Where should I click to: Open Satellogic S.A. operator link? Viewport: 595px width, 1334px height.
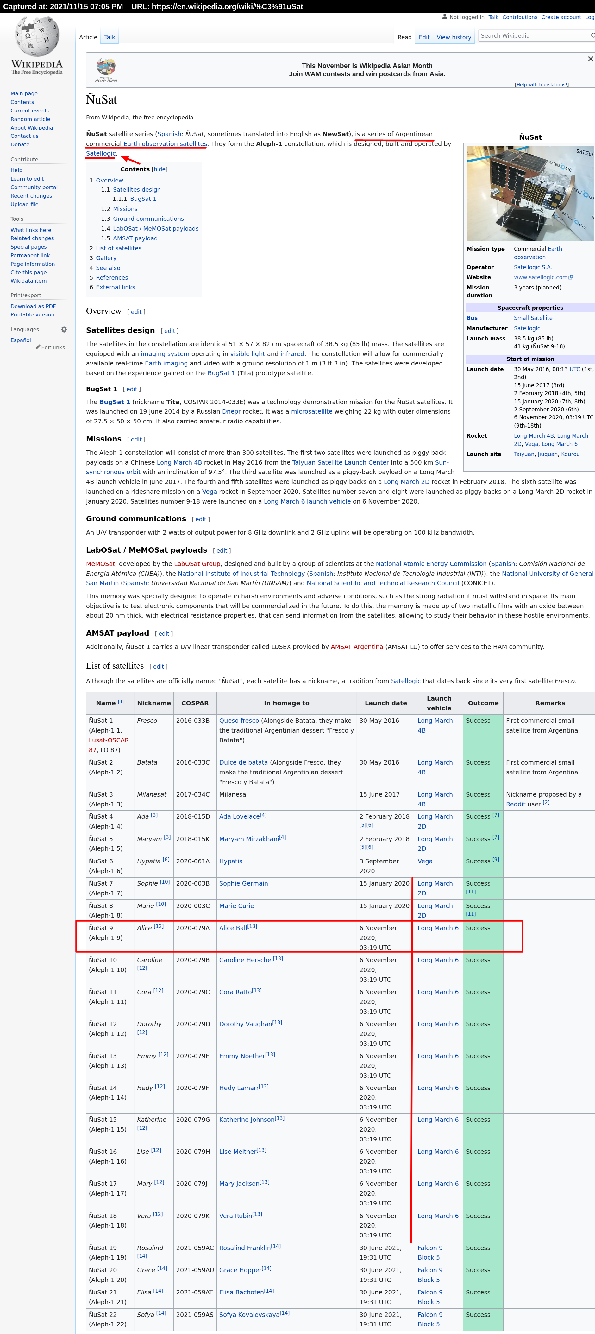click(533, 267)
